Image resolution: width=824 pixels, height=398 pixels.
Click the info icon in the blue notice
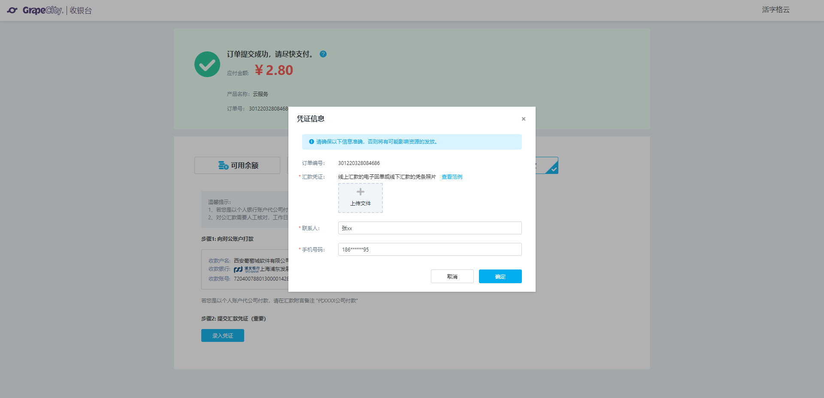coord(312,142)
